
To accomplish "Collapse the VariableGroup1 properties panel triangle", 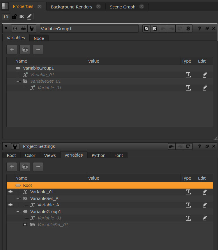I will (6, 29).
